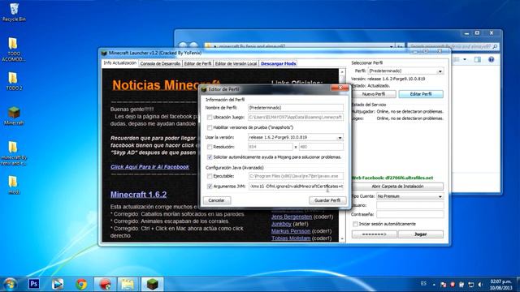Toggle preview pane icon in Explorer window
Screen dimensions: 520x292
(478, 59)
